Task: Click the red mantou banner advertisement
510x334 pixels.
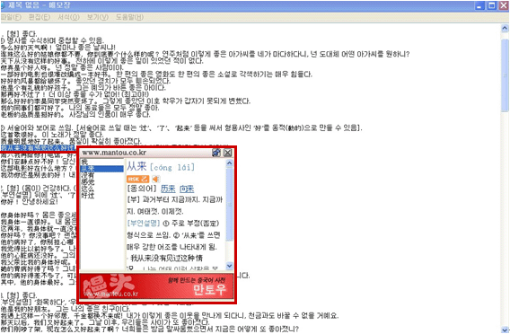Action: click(x=156, y=286)
